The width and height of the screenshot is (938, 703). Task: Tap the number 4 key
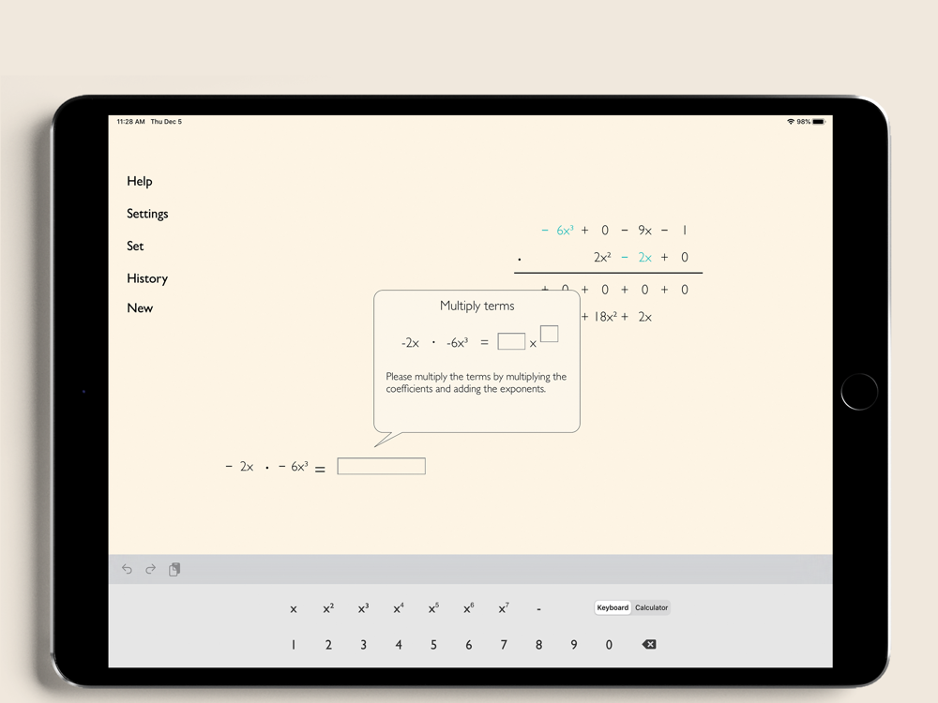(x=399, y=645)
